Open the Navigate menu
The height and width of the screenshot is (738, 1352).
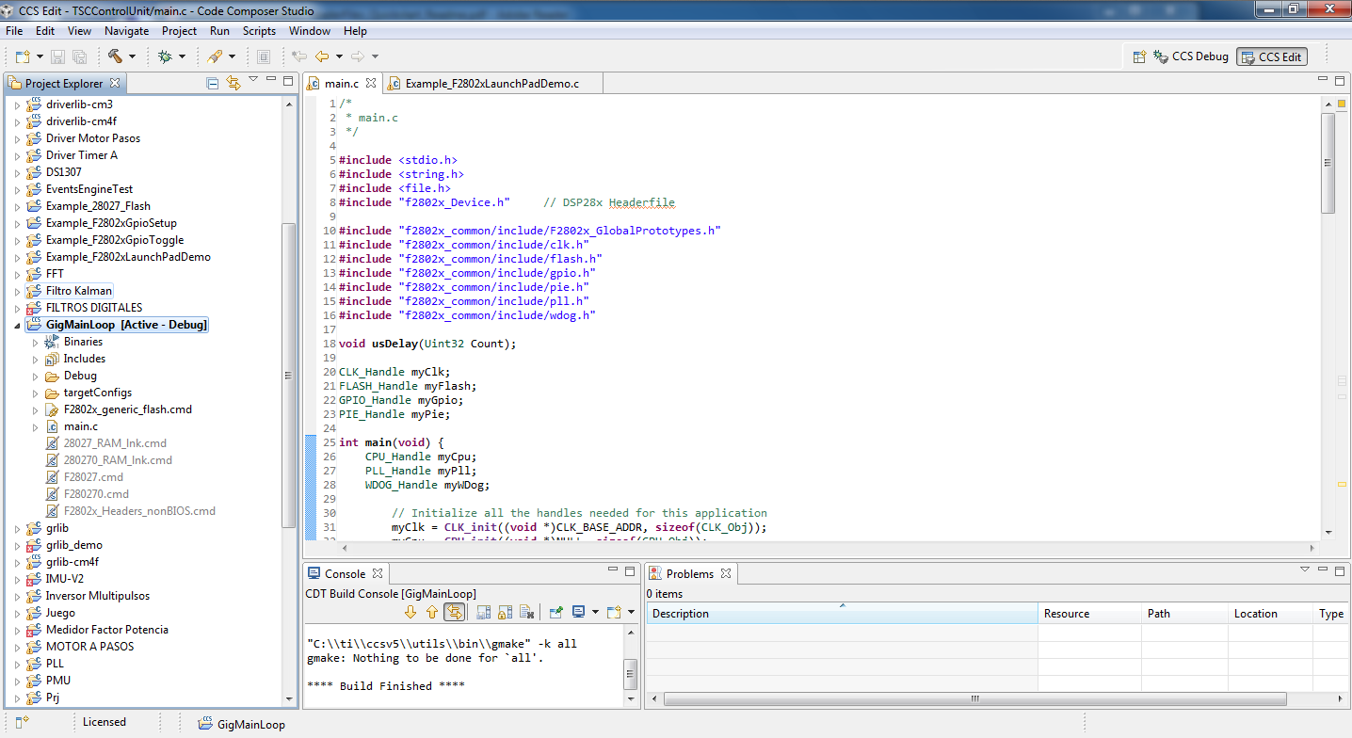(126, 30)
